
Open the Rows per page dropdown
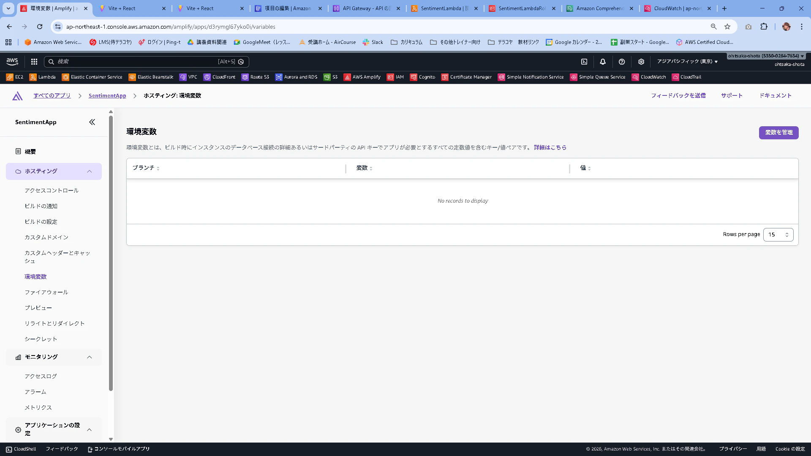[x=778, y=235]
